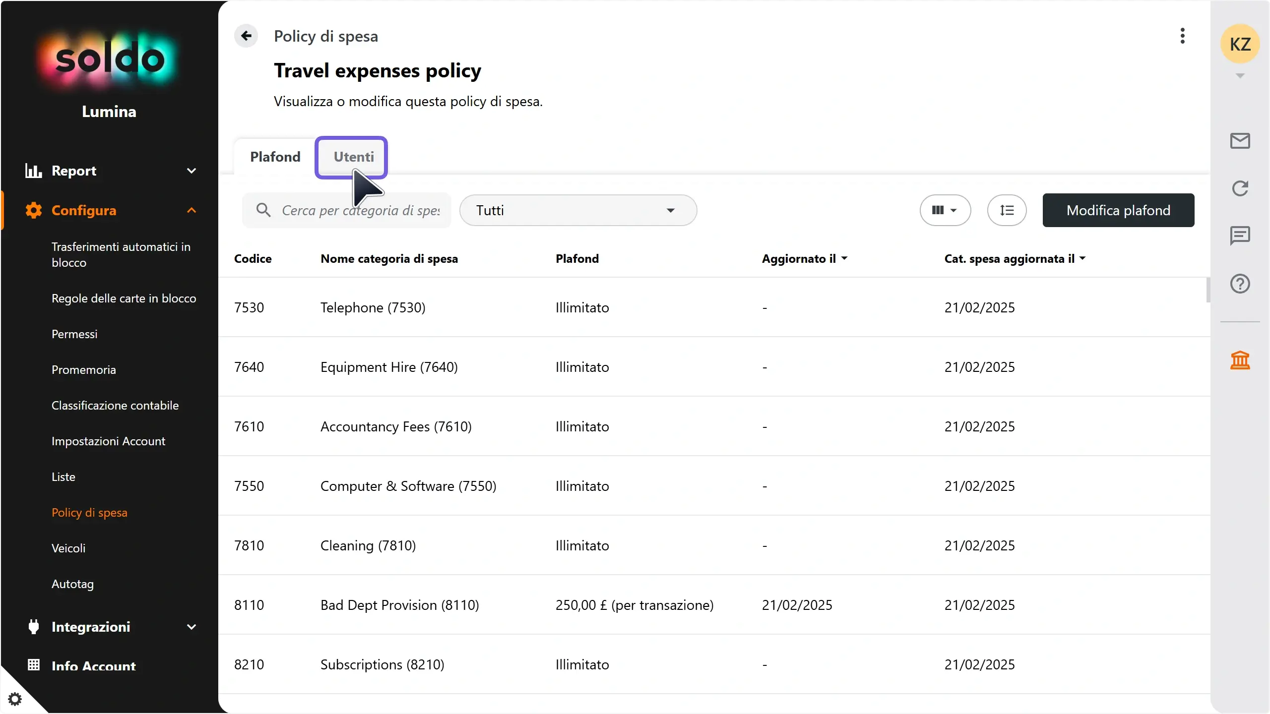The image size is (1270, 714).
Task: Select the Accountancy Fees (7610) row
Action: (x=714, y=426)
